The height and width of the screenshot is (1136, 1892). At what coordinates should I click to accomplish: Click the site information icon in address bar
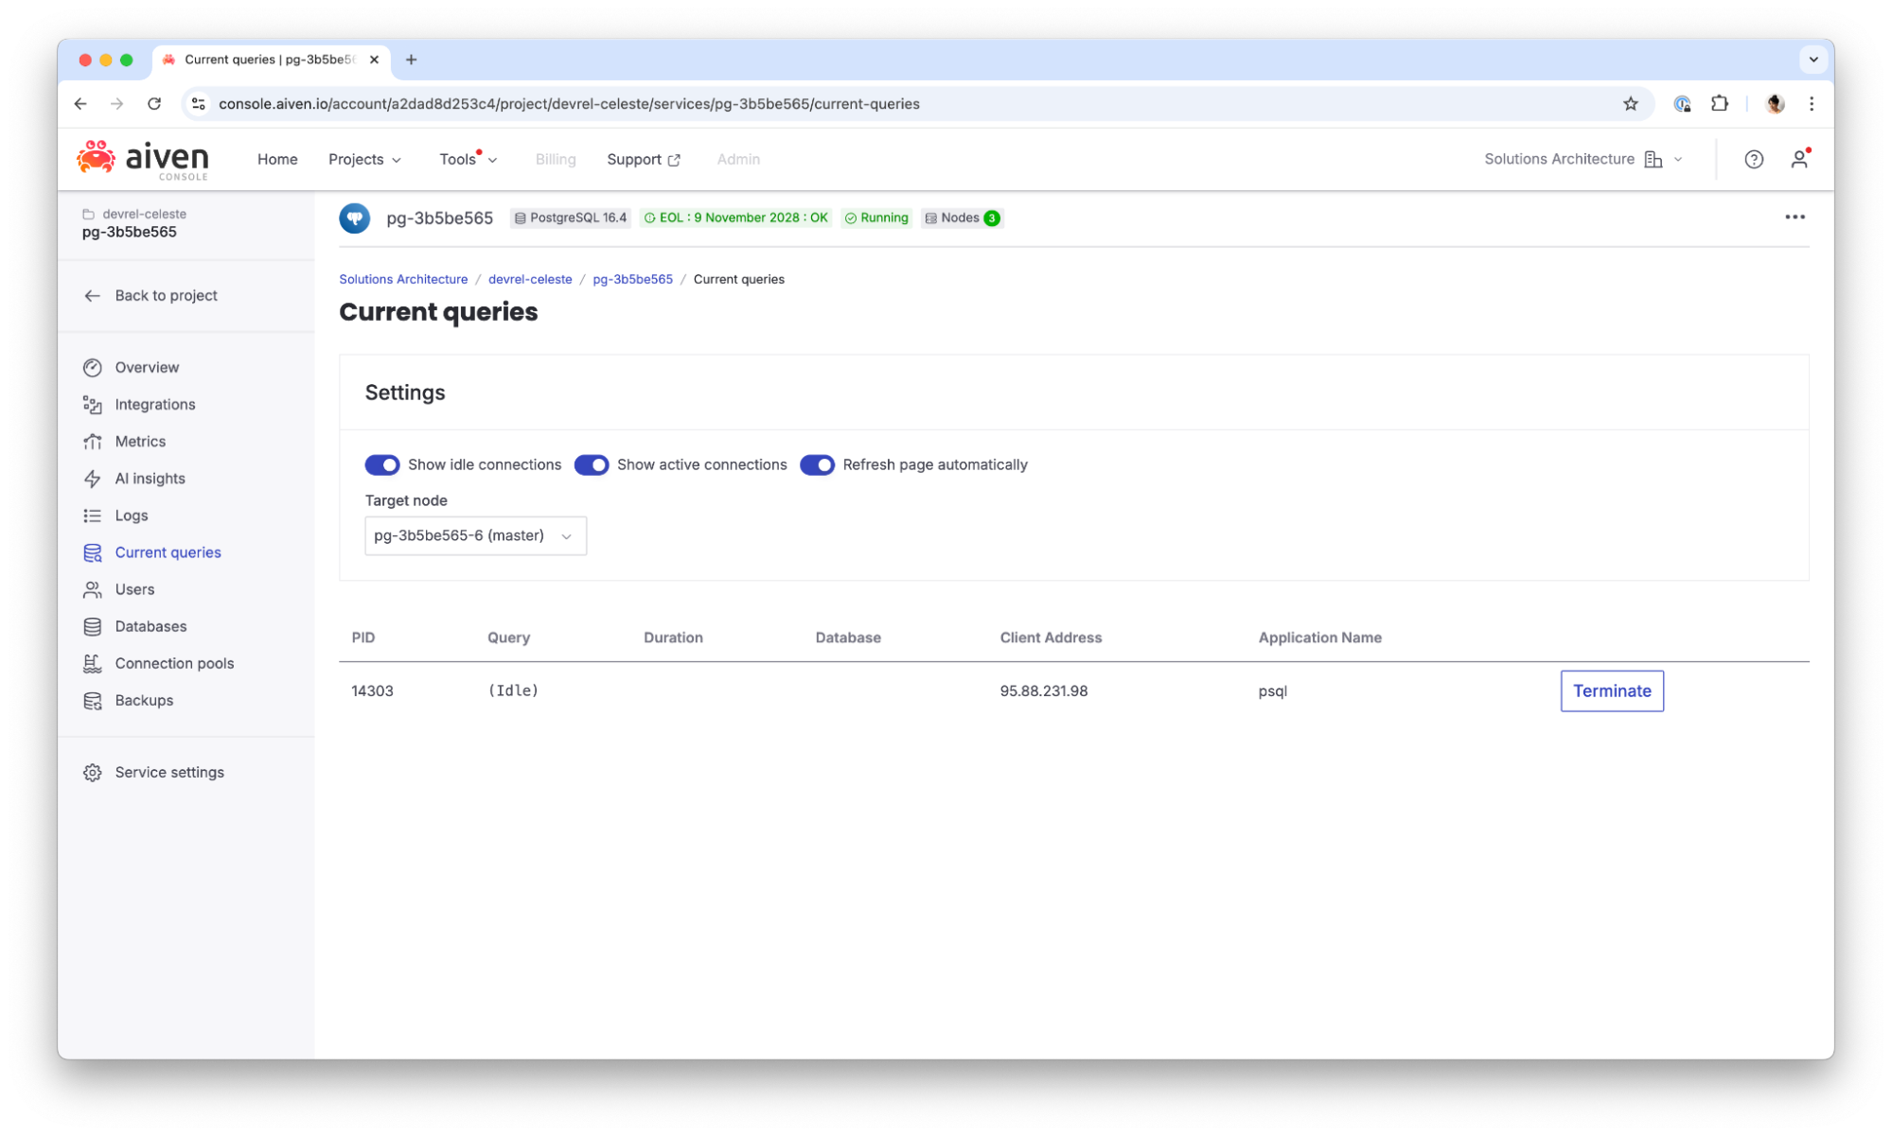coord(198,104)
